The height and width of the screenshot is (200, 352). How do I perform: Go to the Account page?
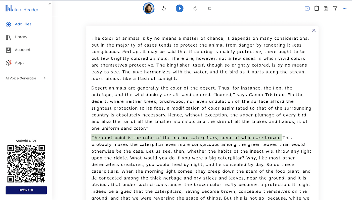[22, 50]
